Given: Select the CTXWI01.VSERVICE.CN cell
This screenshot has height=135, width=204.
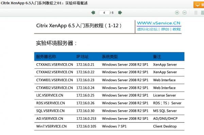Looking at the screenshot, I should (x=54, y=80).
